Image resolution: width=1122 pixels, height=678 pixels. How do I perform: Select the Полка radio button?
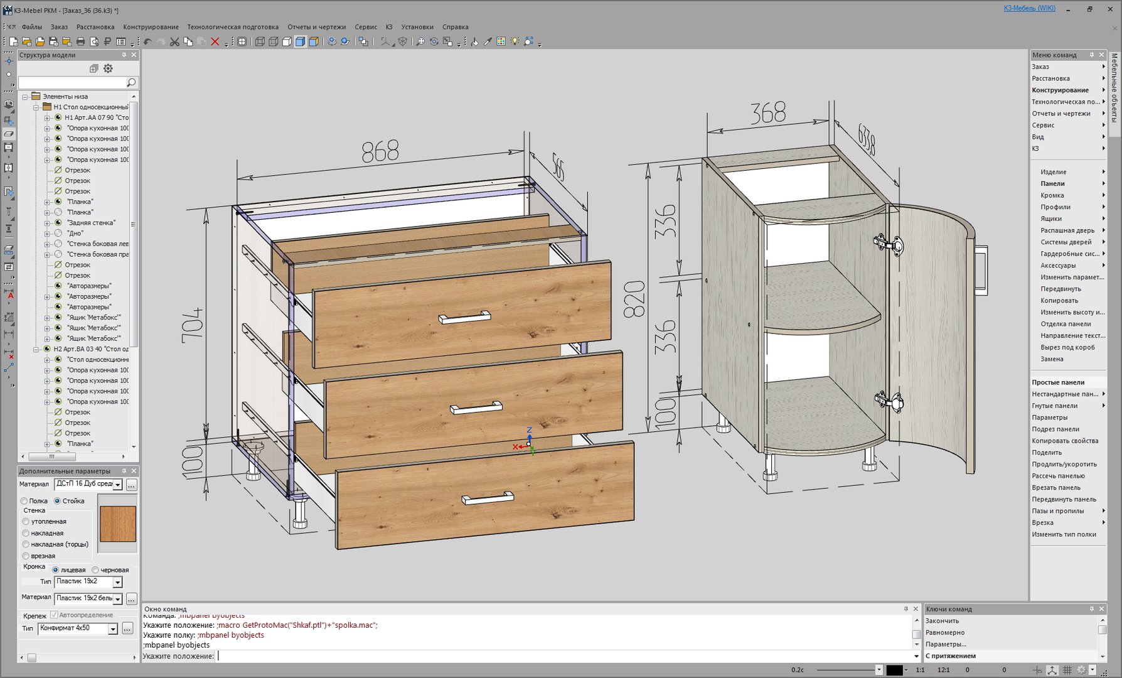pyautogui.click(x=24, y=501)
